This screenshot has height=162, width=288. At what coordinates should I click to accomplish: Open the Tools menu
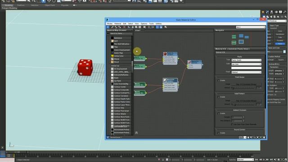(x=152, y=24)
